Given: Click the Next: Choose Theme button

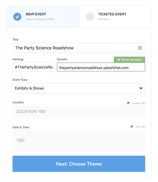Looking at the screenshot, I should pyautogui.click(x=79, y=164).
